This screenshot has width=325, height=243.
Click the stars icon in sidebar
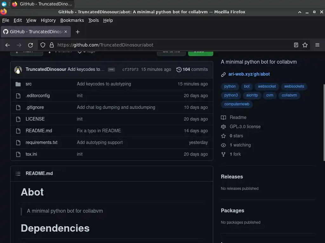[x=223, y=136]
